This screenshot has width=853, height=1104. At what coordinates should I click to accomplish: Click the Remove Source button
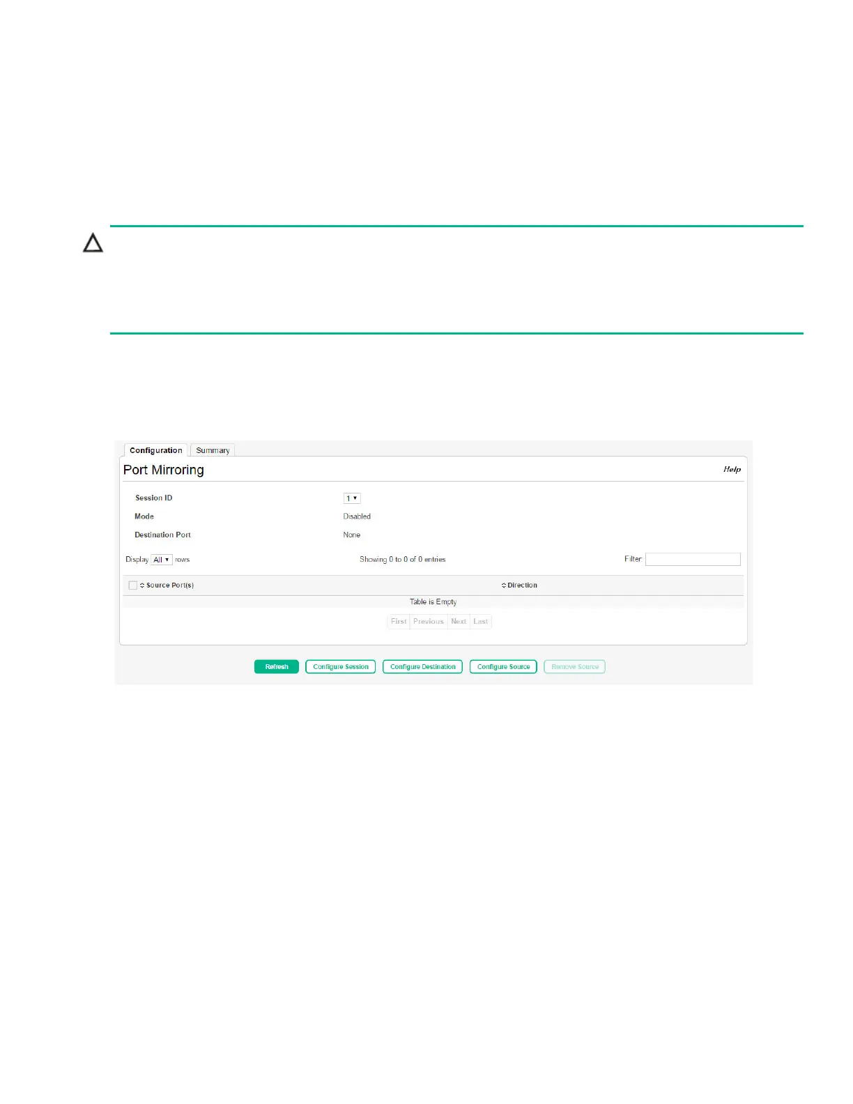pos(575,667)
